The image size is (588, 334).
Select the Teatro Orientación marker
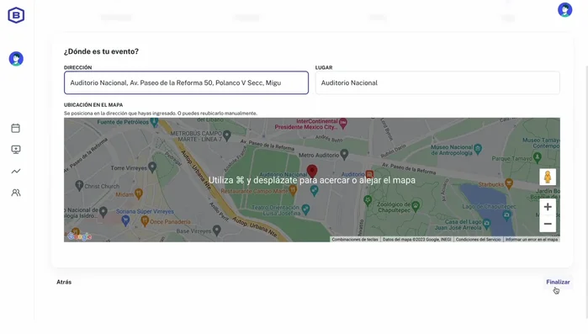pos(306,209)
